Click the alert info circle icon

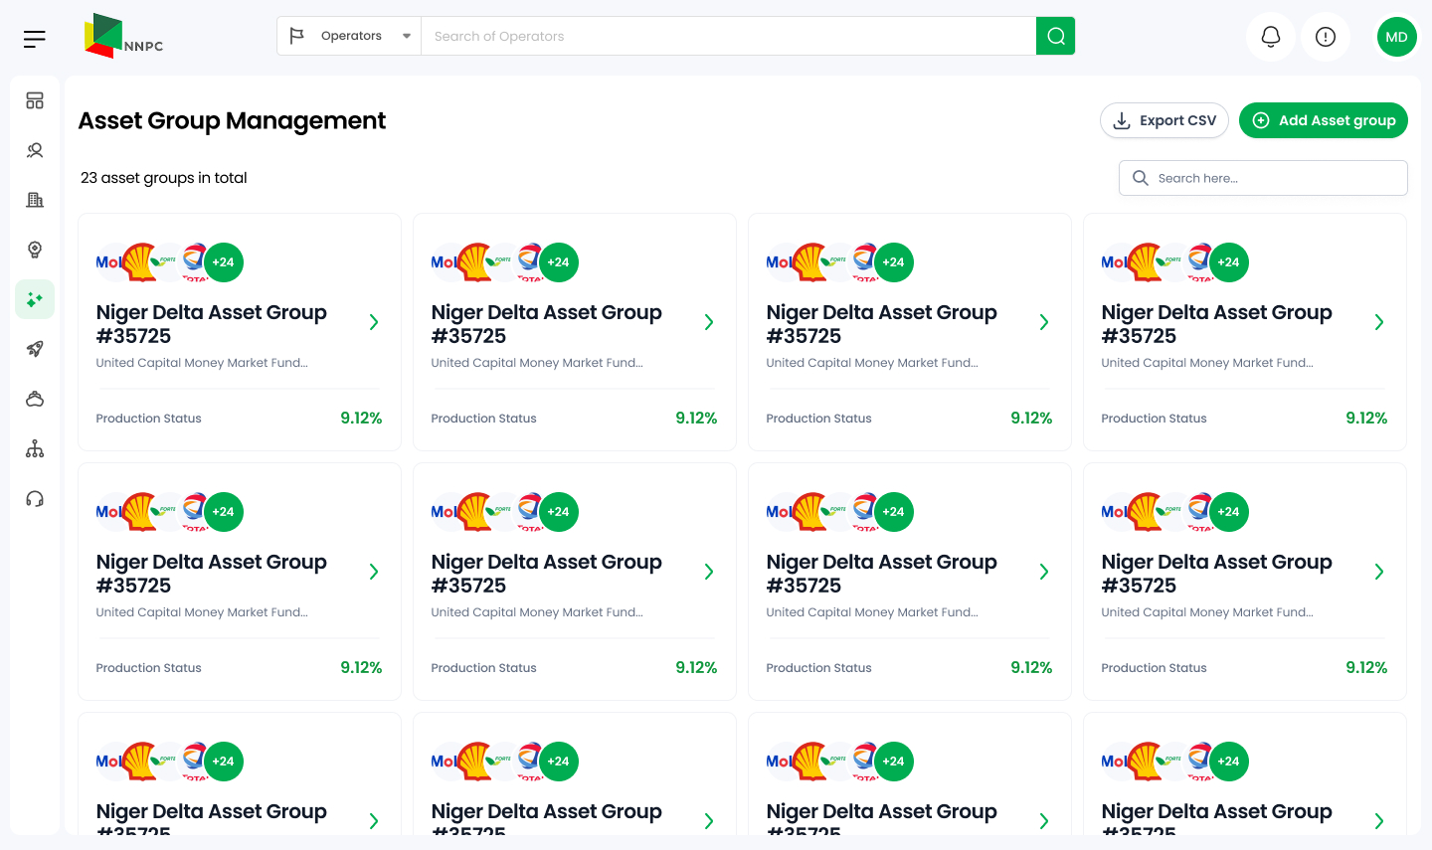pyautogui.click(x=1325, y=37)
